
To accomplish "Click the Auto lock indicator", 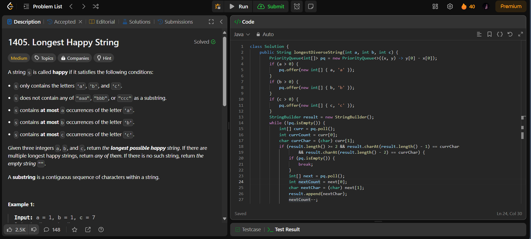I will [x=265, y=34].
